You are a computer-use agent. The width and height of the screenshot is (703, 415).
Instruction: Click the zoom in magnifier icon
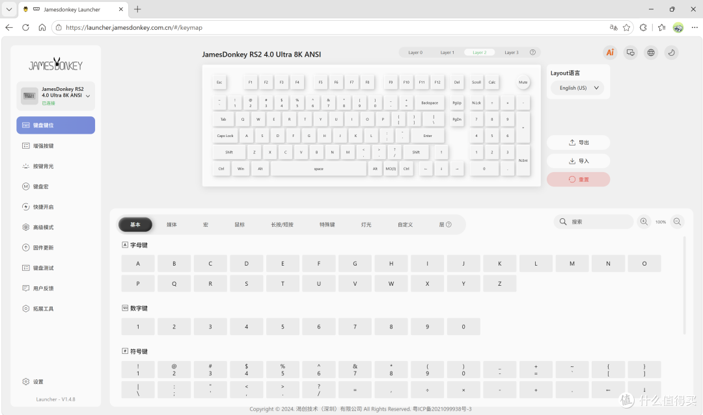pos(644,221)
